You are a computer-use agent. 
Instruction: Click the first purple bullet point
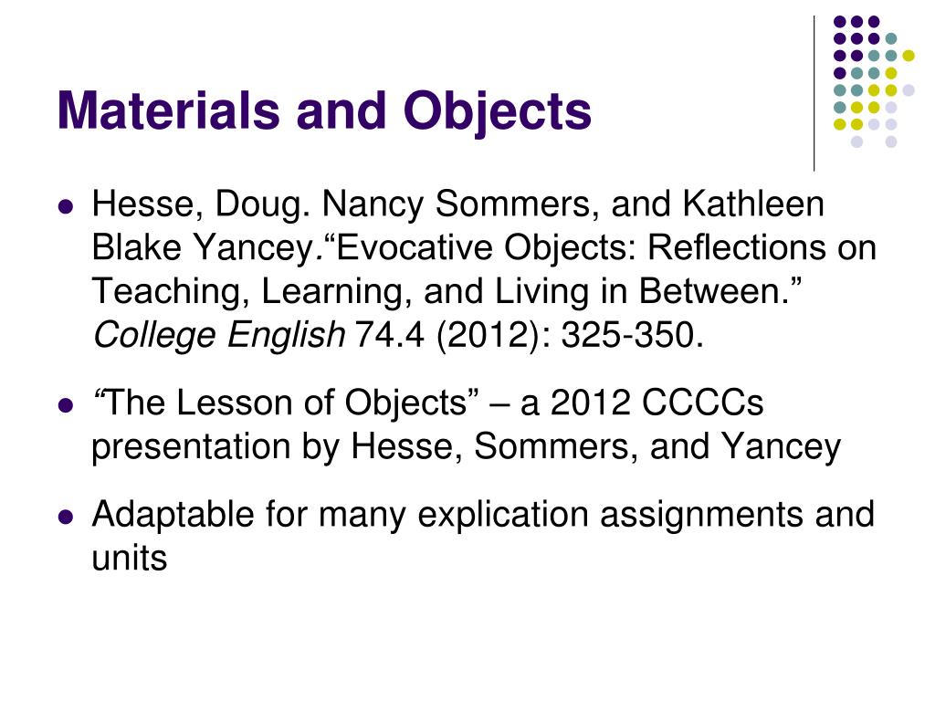tap(66, 207)
